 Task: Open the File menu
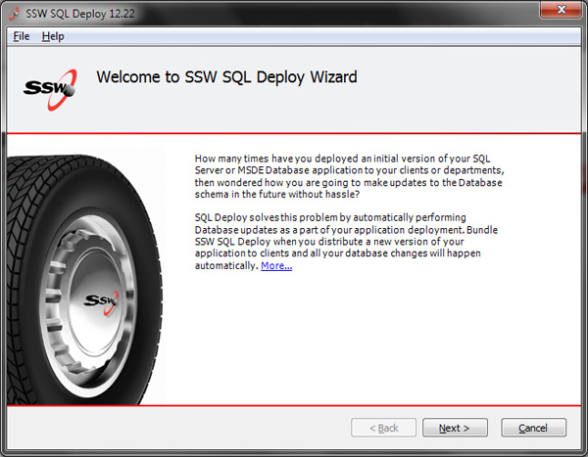coord(22,36)
